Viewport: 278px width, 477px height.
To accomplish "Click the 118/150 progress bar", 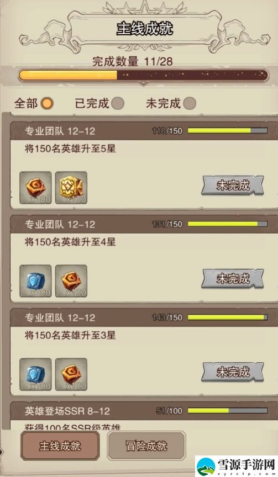I will pyautogui.click(x=228, y=130).
